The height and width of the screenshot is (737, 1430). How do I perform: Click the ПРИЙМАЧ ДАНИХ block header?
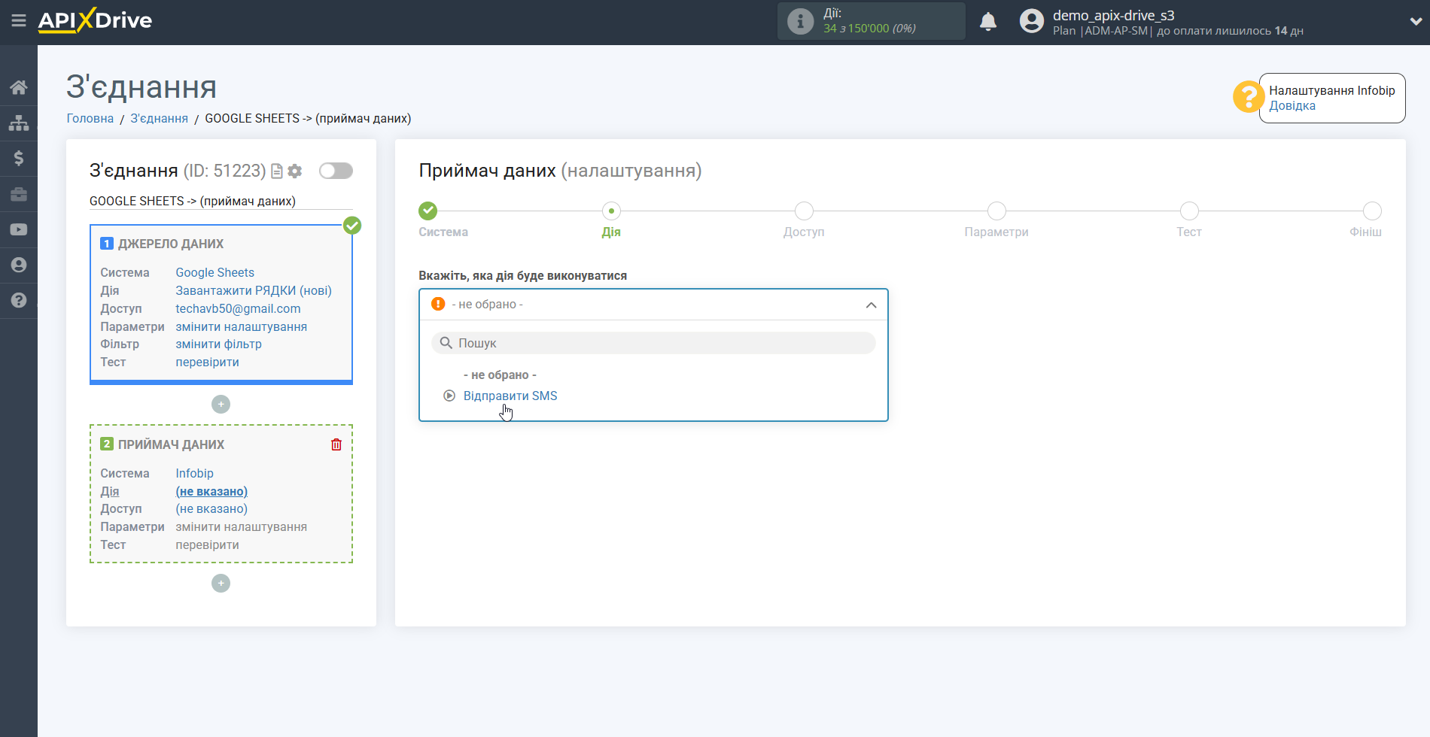(x=171, y=444)
